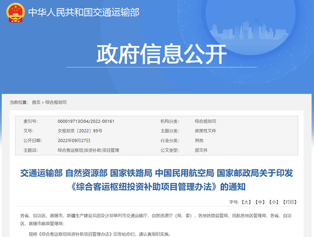314x237 pixels.
Task: Select index number 000019713O04/2022-00161
Action: click(86, 121)
